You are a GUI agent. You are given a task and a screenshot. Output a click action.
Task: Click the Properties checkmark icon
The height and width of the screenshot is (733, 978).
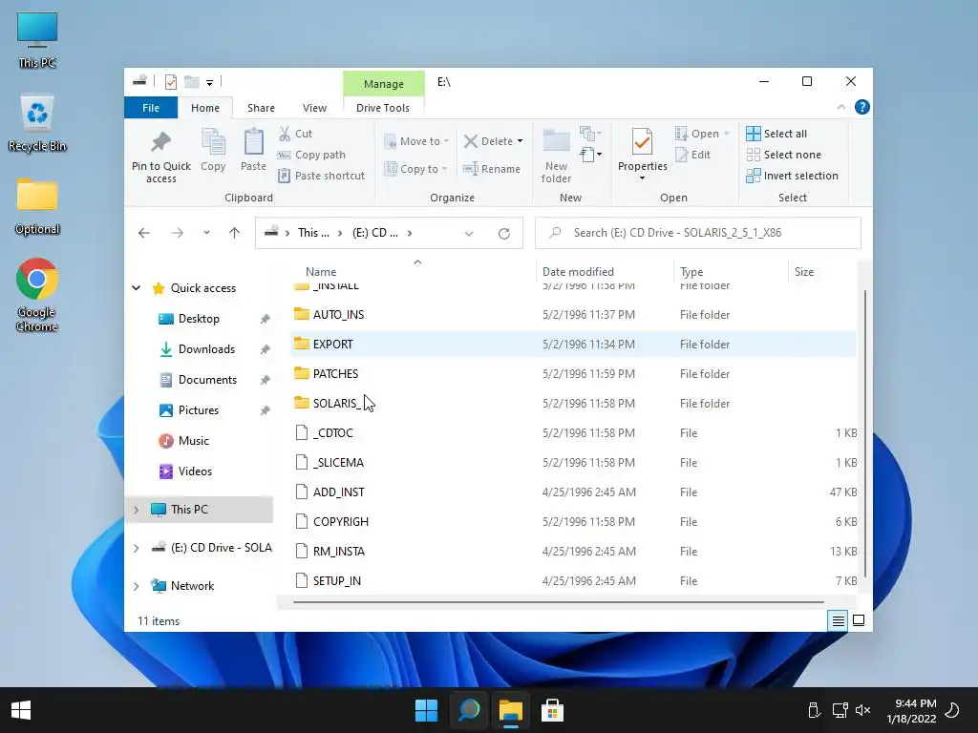point(642,142)
